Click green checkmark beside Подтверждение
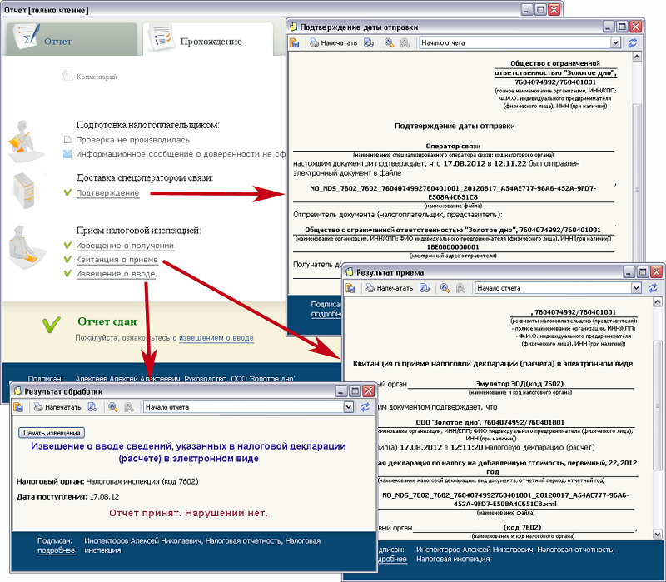 [x=67, y=192]
